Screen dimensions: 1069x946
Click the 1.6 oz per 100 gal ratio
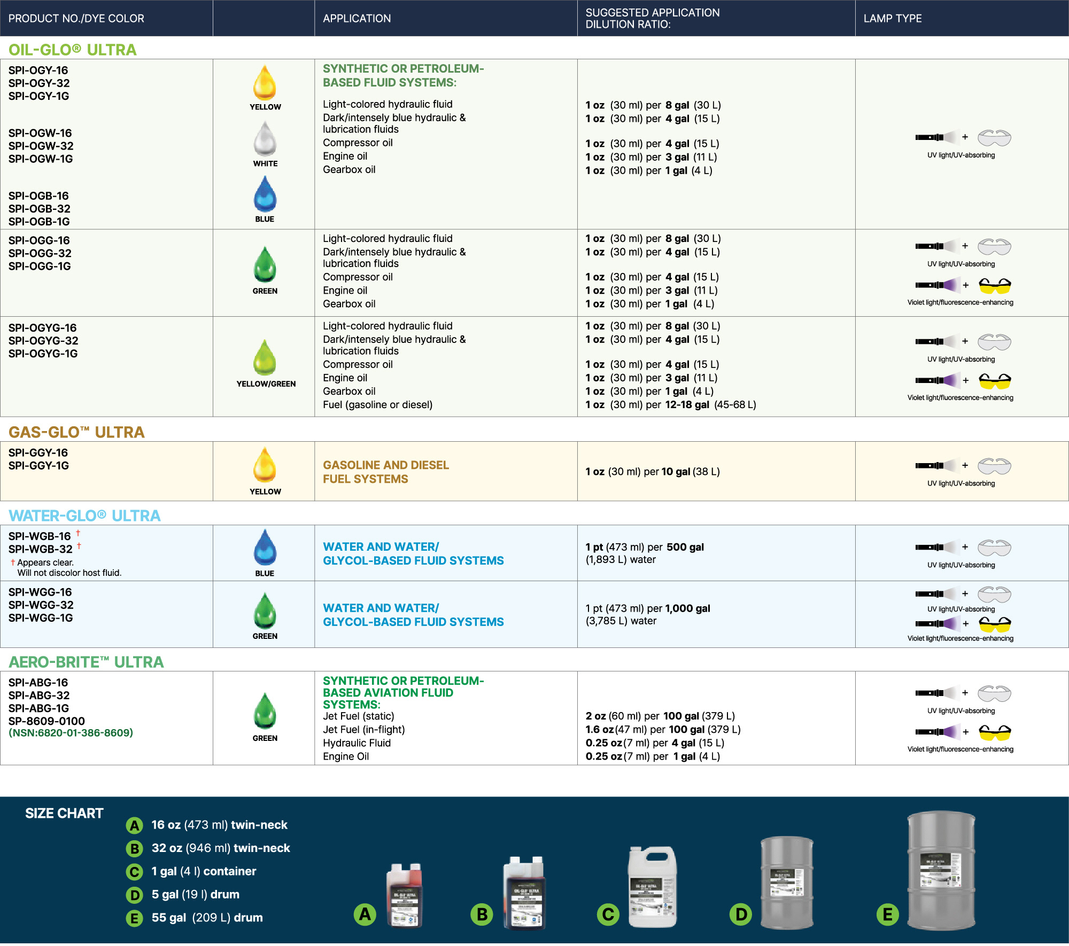pos(663,729)
